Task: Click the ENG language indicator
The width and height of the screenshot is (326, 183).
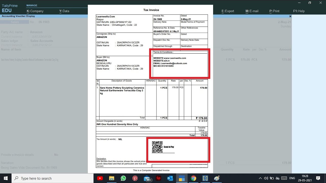Action: pyautogui.click(x=292, y=178)
